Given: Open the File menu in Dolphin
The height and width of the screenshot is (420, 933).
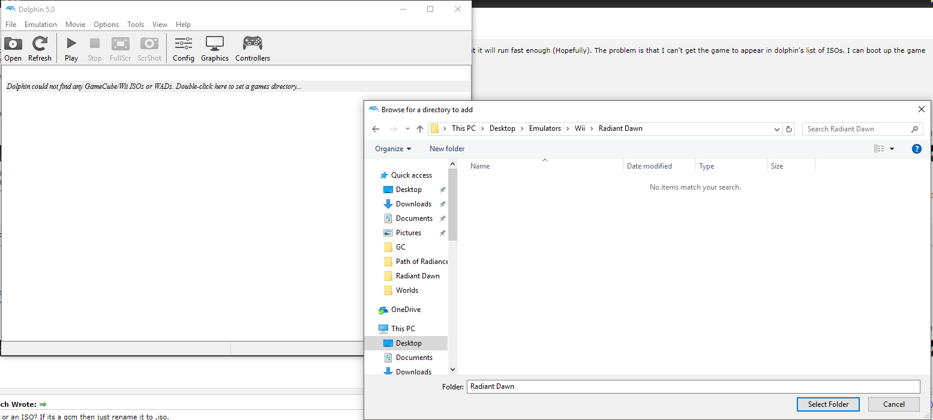Looking at the screenshot, I should 11,25.
